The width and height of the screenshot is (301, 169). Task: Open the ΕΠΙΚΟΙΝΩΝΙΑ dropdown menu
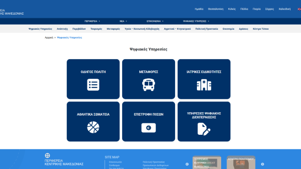[x=155, y=21]
